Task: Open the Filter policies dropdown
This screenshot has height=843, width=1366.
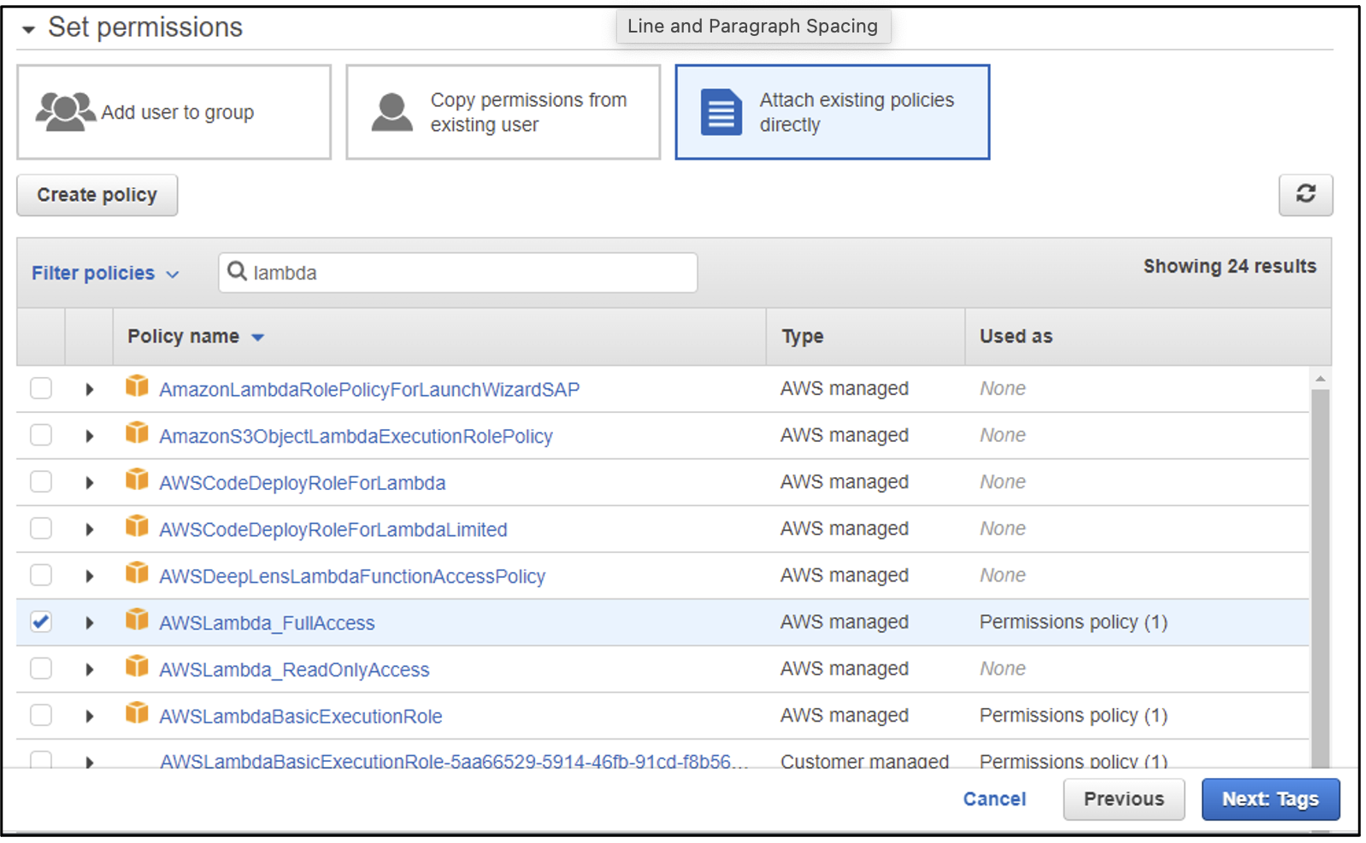Action: tap(105, 273)
